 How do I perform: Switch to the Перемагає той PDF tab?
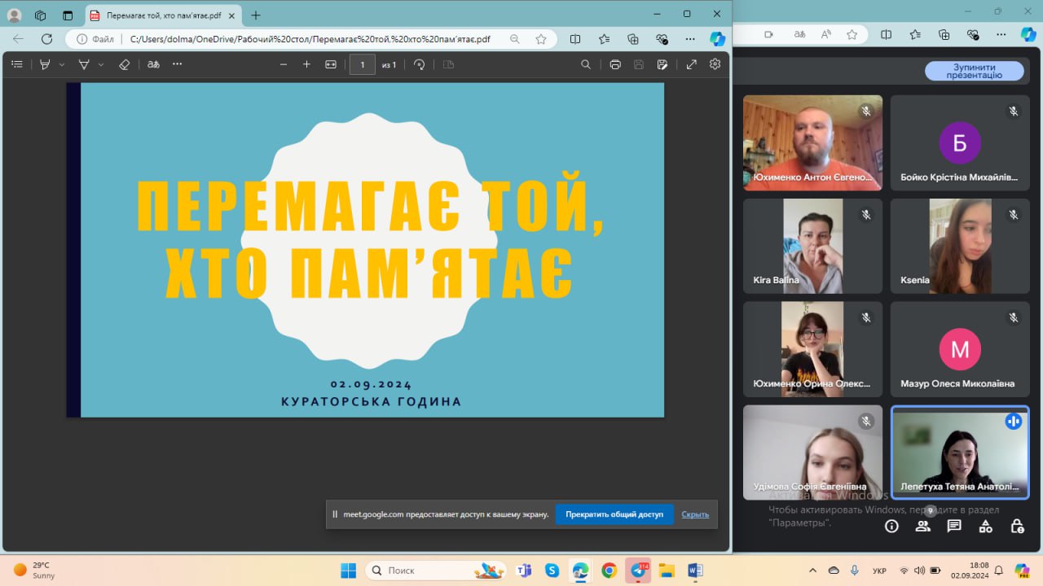[163, 15]
